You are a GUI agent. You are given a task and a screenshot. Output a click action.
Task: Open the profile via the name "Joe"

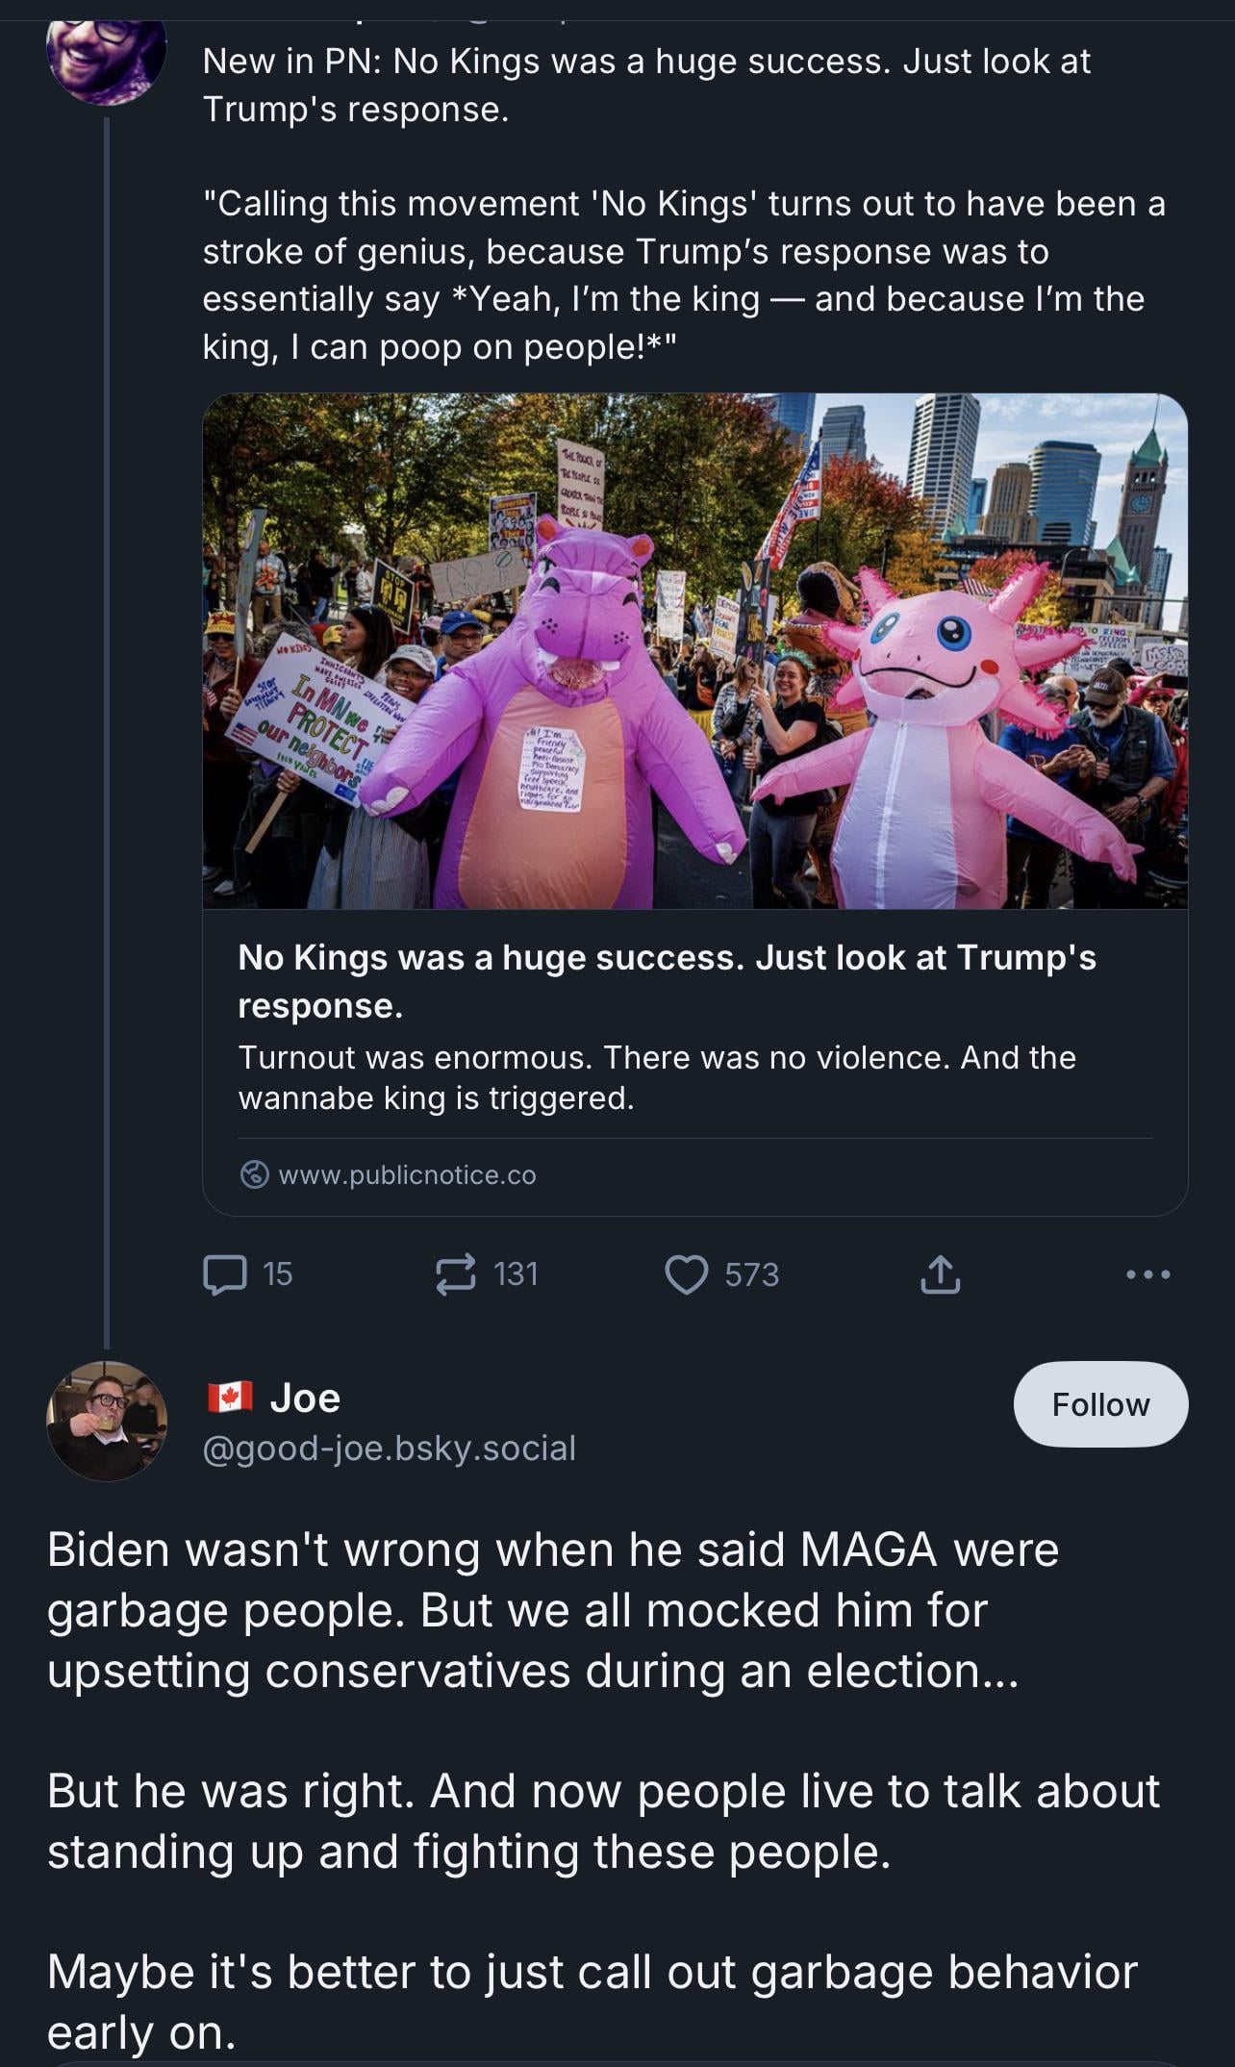click(305, 1399)
